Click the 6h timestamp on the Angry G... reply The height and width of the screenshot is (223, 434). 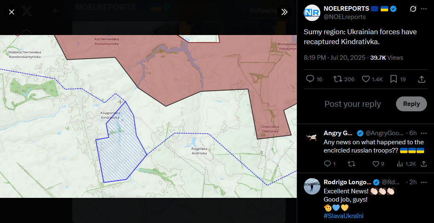(x=413, y=133)
